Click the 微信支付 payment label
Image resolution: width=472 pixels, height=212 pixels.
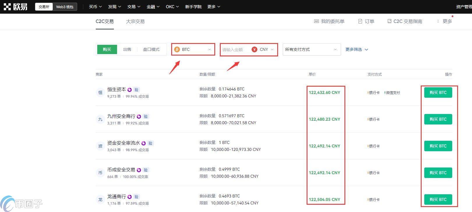(x=392, y=93)
